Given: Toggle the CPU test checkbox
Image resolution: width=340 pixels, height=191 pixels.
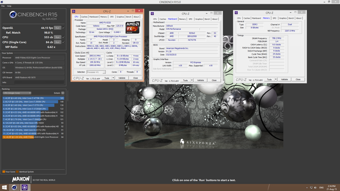Looking at the screenshot, I should click(x=63, y=37).
